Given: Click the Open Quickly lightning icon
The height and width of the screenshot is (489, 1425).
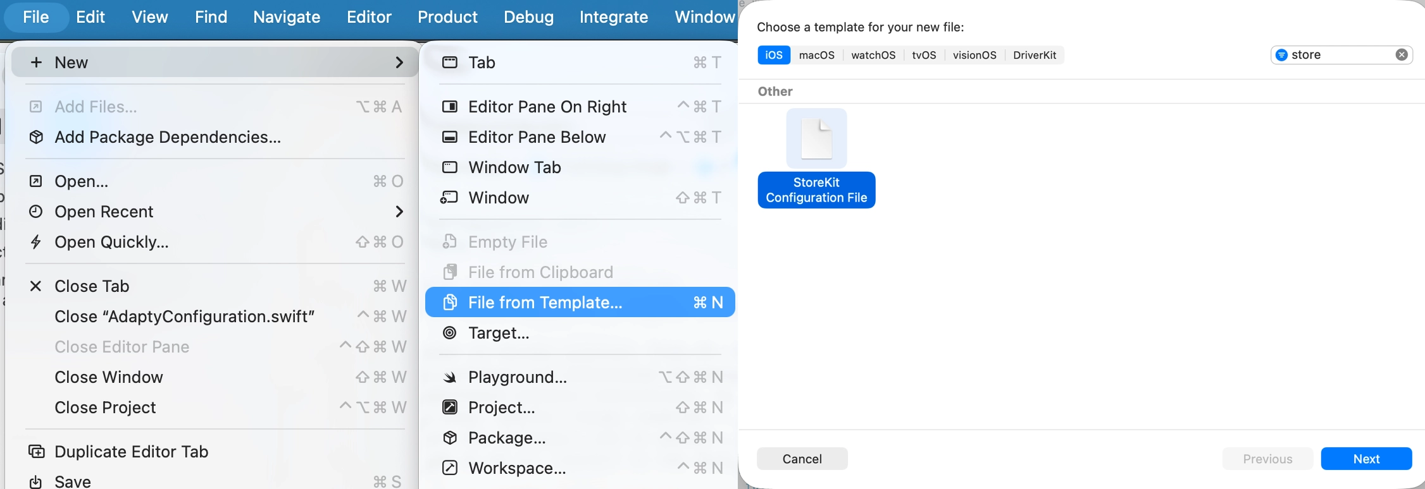Looking at the screenshot, I should [36, 242].
